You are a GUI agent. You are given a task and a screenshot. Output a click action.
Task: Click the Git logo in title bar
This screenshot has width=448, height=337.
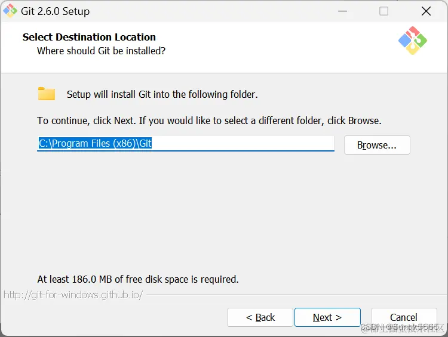[10, 11]
